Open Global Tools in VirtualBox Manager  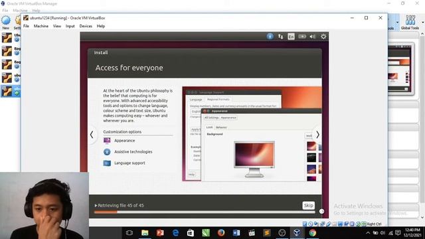point(410,22)
